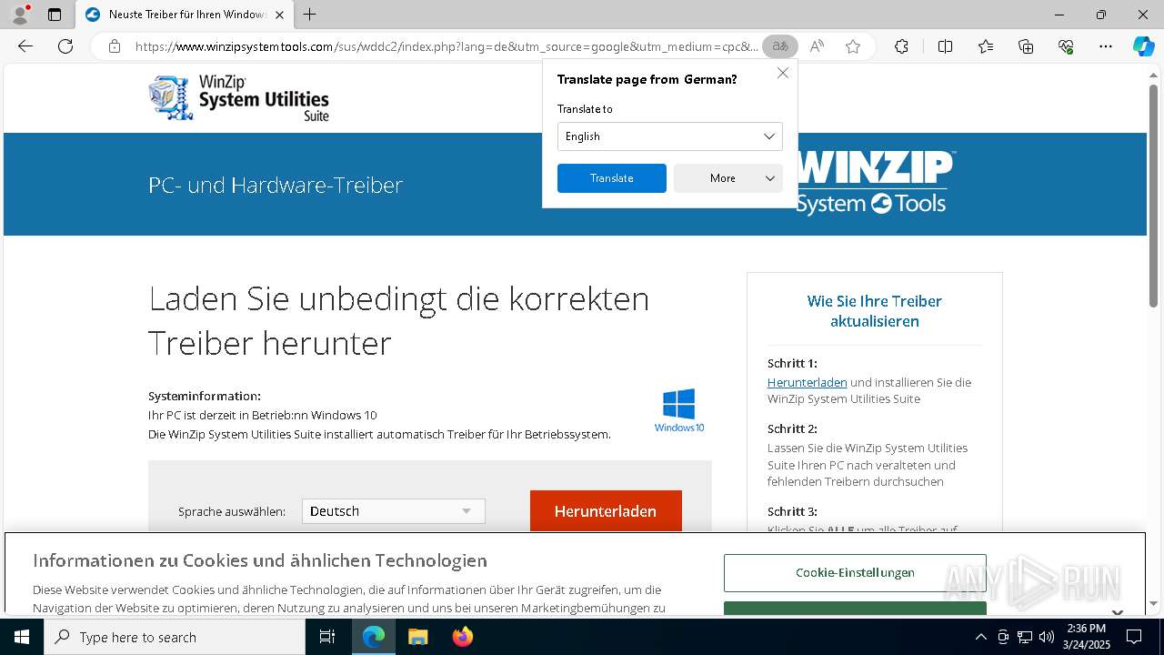This screenshot has height=655, width=1164.
Task: Open the notification center icon
Action: point(1134,637)
